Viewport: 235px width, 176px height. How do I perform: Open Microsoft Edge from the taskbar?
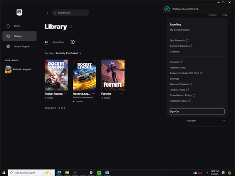click(59, 173)
